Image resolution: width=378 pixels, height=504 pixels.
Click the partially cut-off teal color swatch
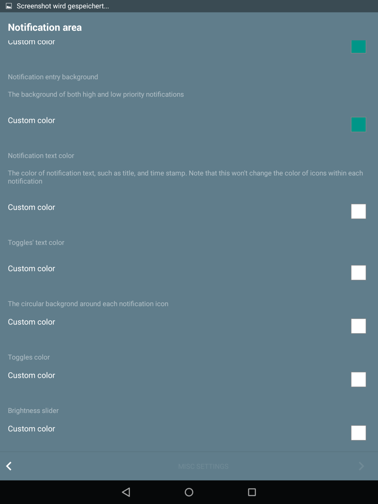coord(358,47)
